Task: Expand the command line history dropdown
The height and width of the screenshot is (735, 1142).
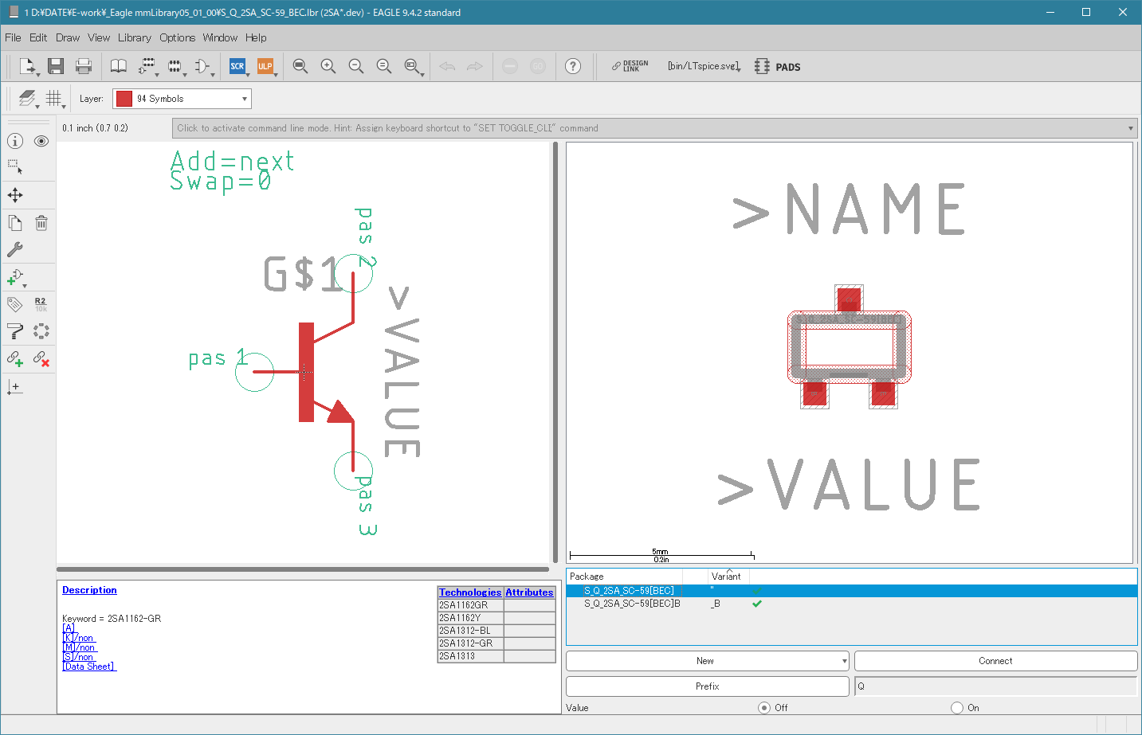Action: point(1131,128)
